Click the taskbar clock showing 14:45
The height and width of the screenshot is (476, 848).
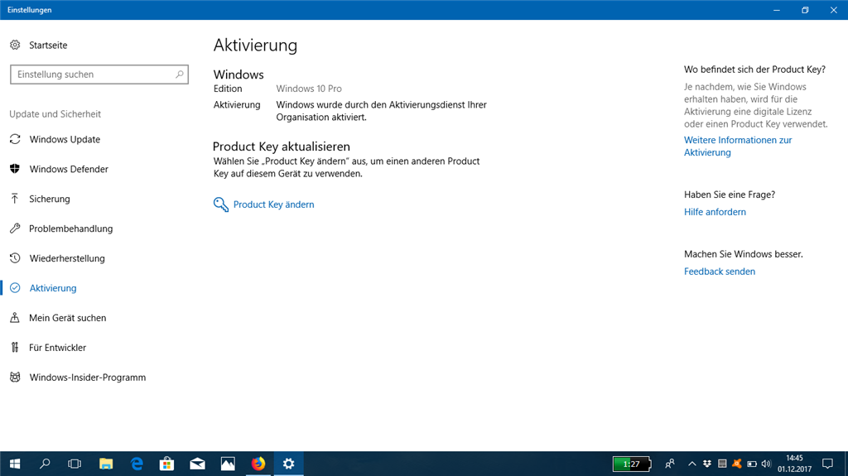[x=794, y=464]
